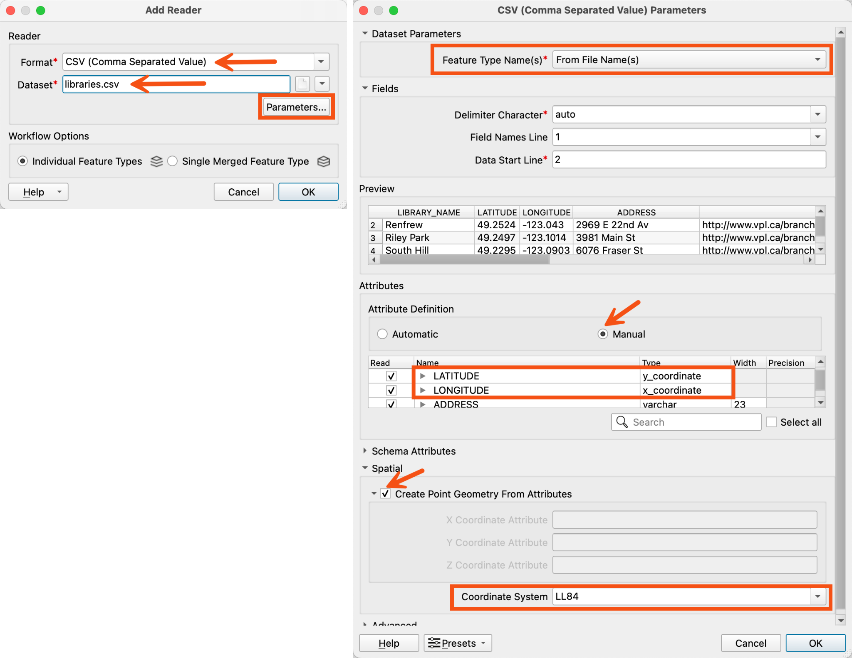Click the preview horizontal scrollbar
Image resolution: width=852 pixels, height=658 pixels.
(x=465, y=260)
